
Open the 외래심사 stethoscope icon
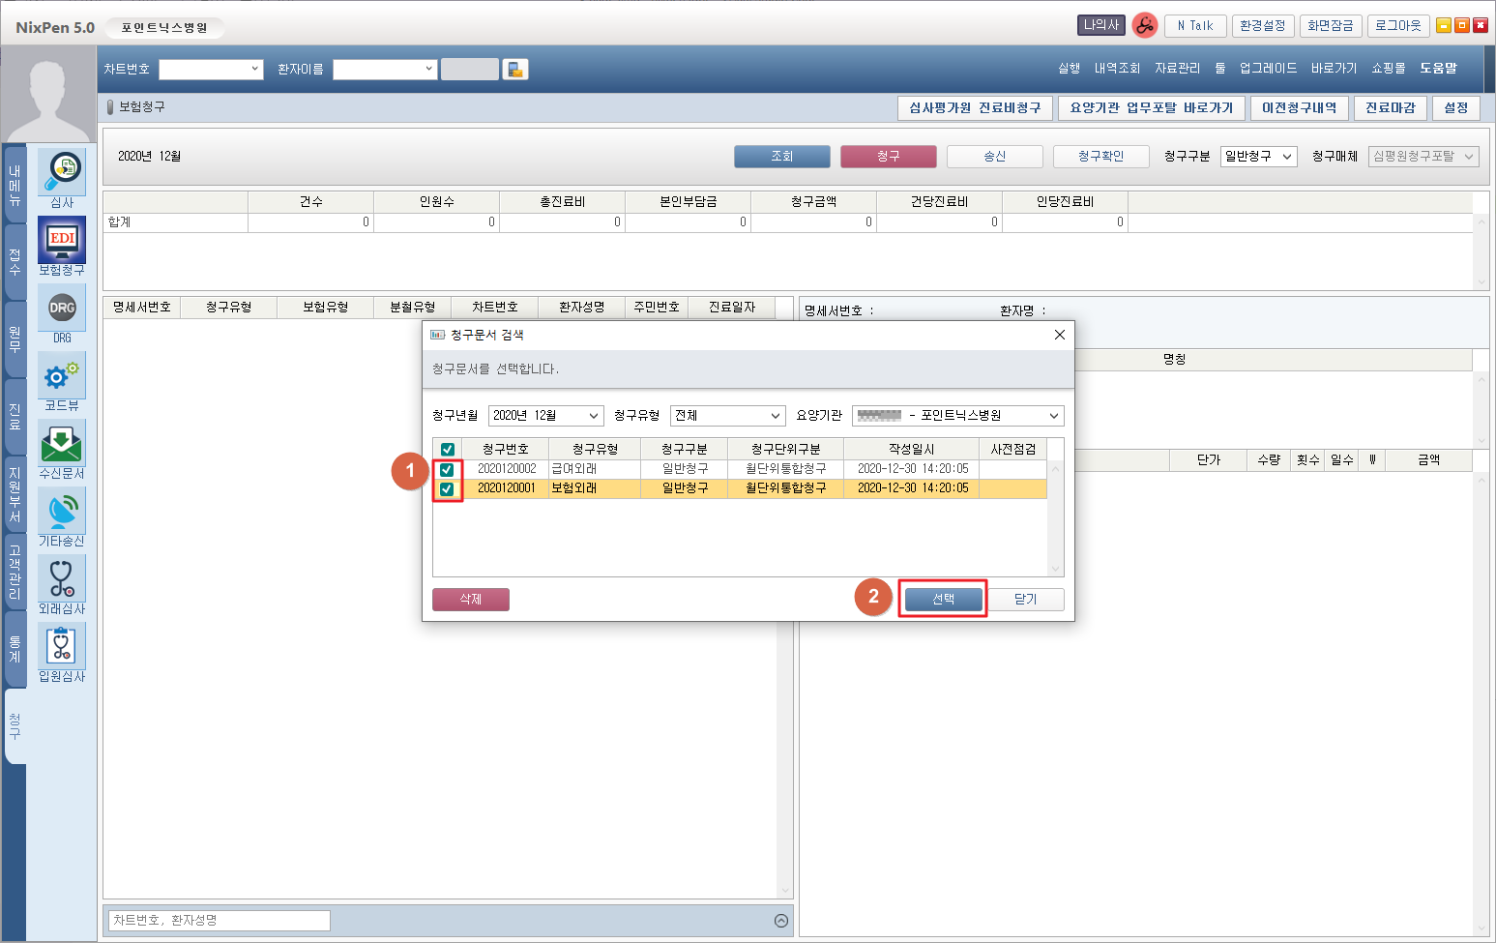pos(62,579)
